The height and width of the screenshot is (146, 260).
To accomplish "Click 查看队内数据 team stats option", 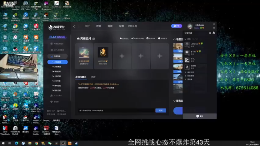I will click(x=137, y=38).
